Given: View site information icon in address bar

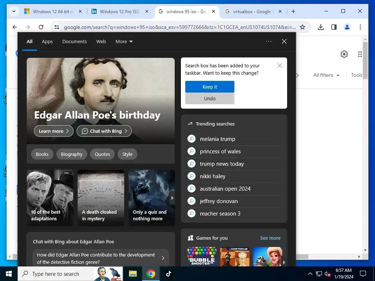Looking at the screenshot, I should click(57, 27).
